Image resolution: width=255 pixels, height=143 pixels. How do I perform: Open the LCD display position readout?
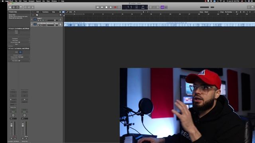(x=130, y=7)
